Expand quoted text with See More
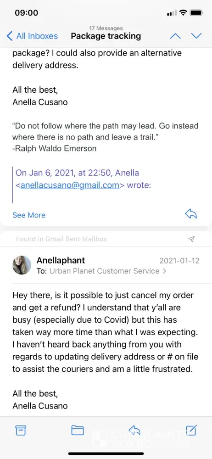The image size is (212, 459). click(29, 215)
